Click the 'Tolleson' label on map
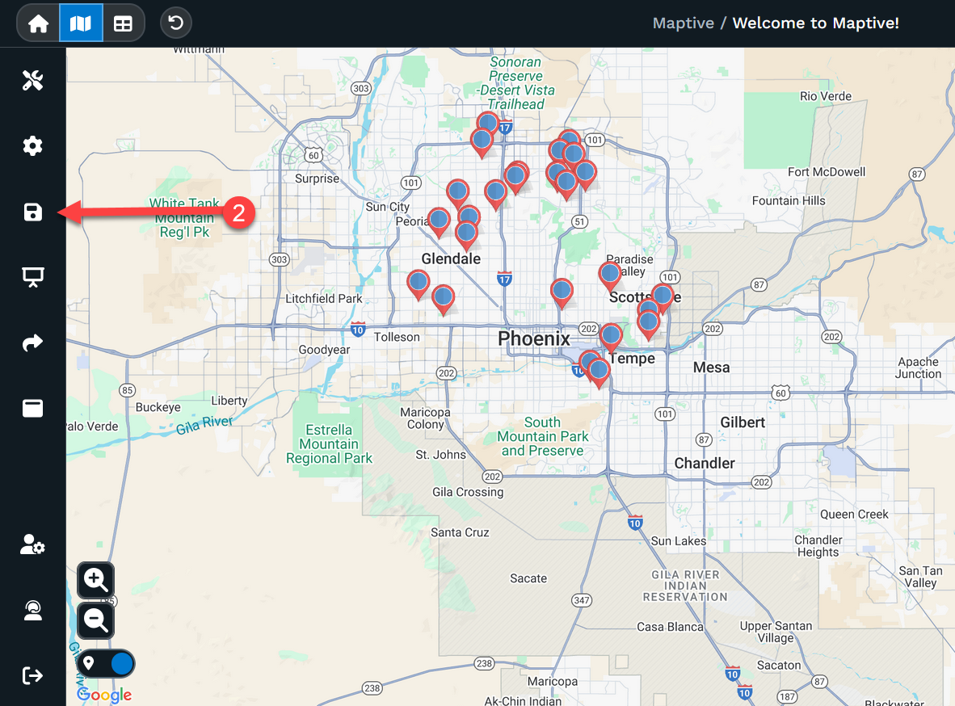This screenshot has height=706, width=955. [397, 337]
